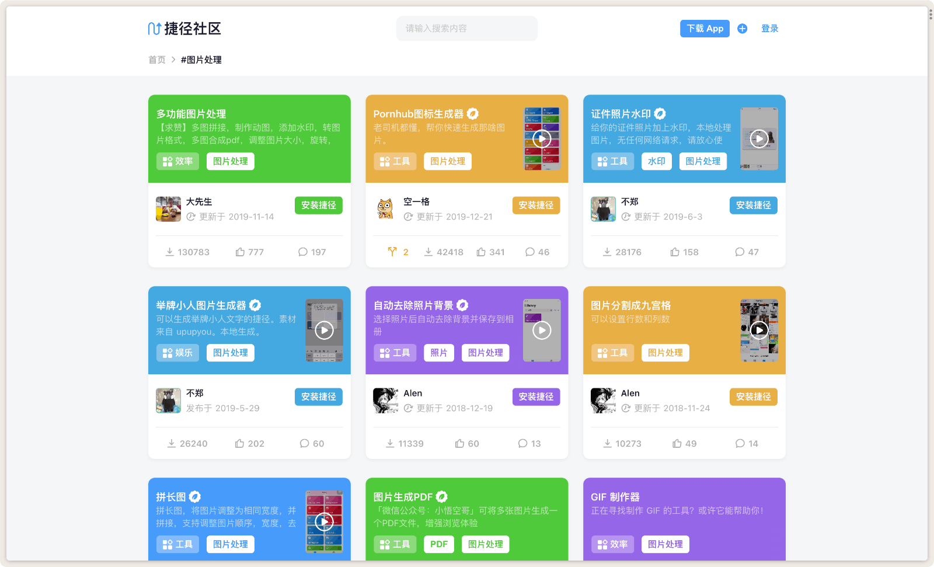Click the download icon showing 130783
934x567 pixels.
click(169, 252)
